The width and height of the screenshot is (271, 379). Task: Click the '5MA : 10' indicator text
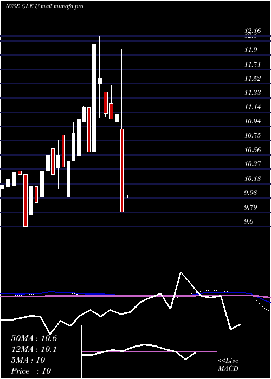pyautogui.click(x=28, y=360)
